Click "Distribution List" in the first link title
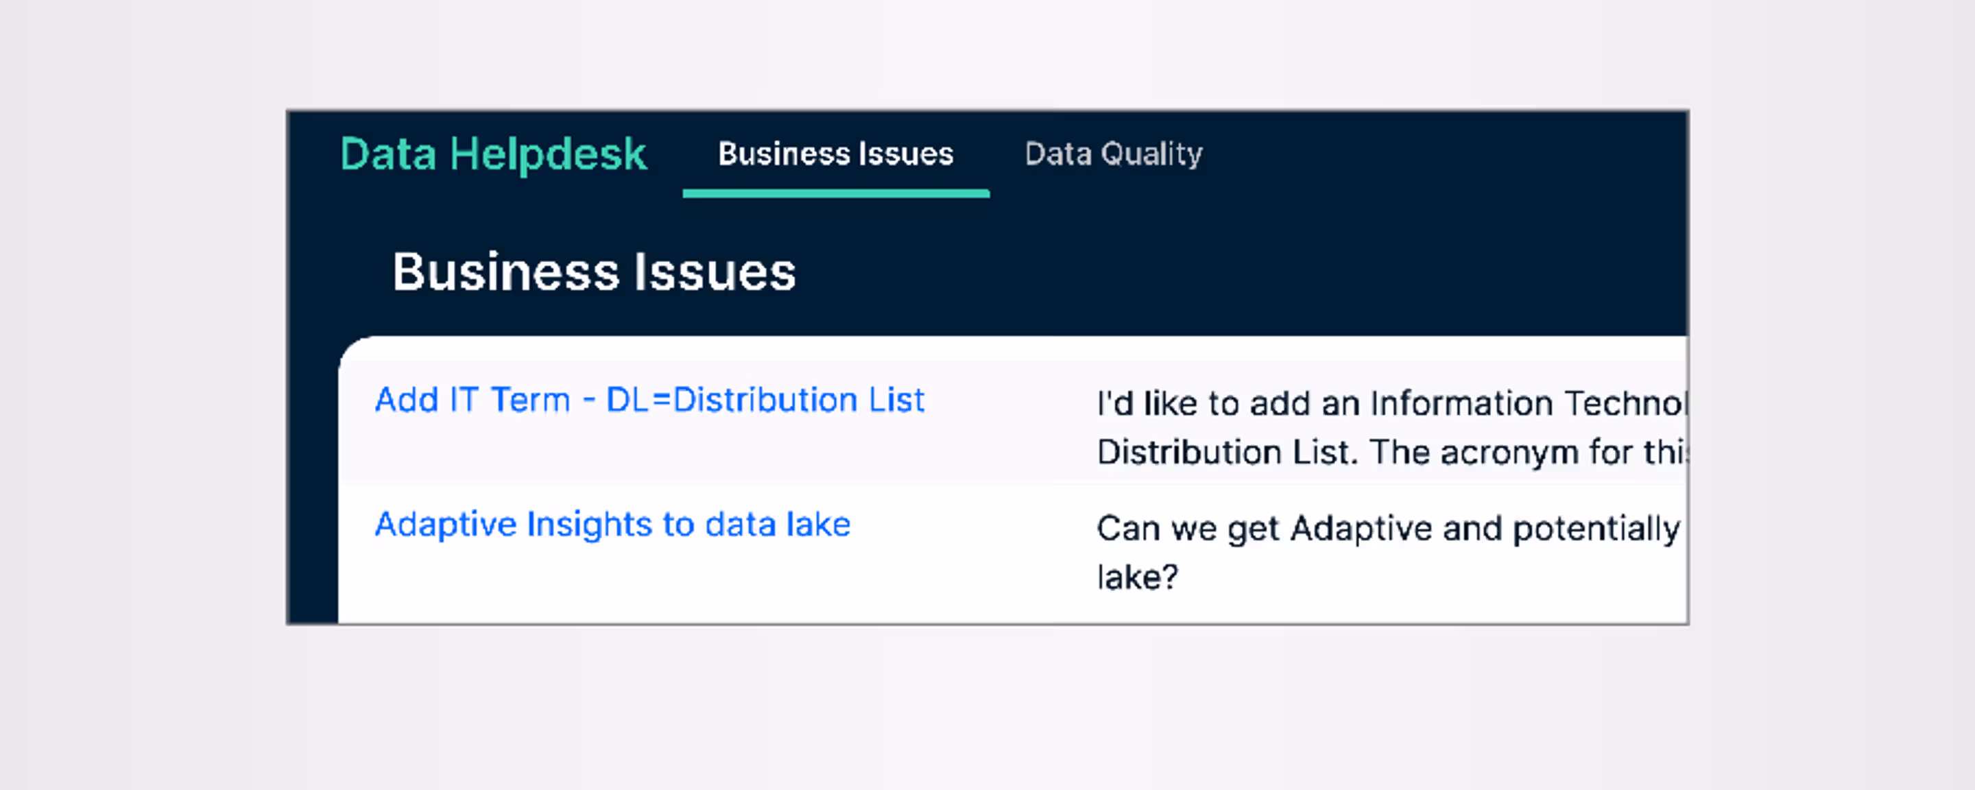This screenshot has width=1975, height=790. 798,400
